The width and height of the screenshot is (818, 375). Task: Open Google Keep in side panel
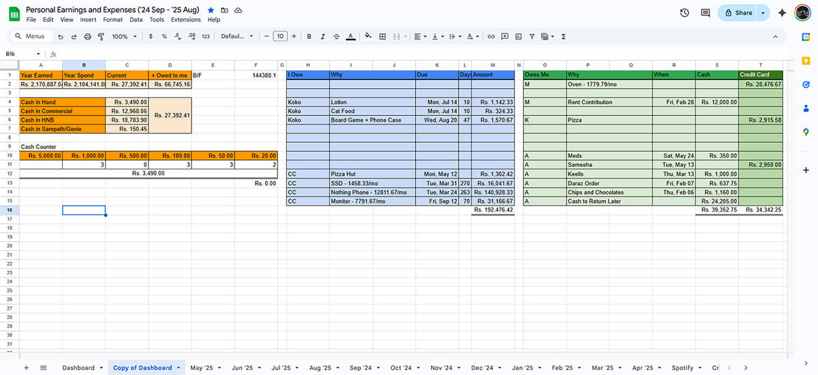[x=806, y=61]
